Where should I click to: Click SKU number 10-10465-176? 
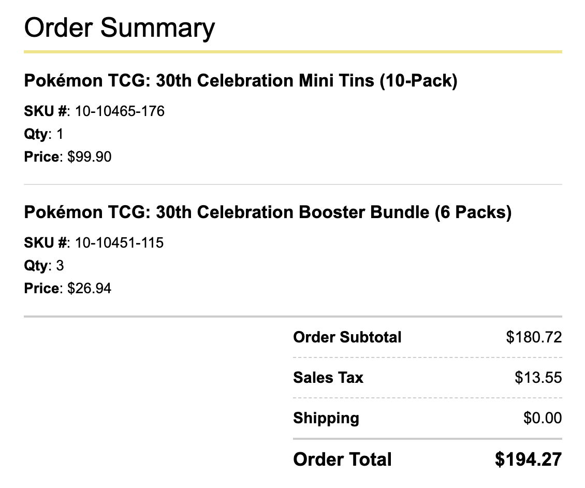[x=120, y=111]
